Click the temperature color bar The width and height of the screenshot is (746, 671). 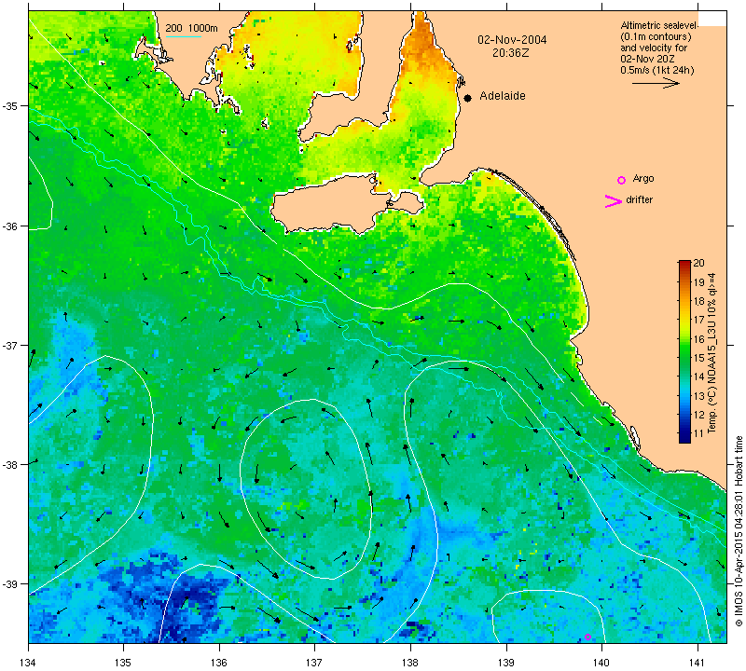pyautogui.click(x=684, y=351)
